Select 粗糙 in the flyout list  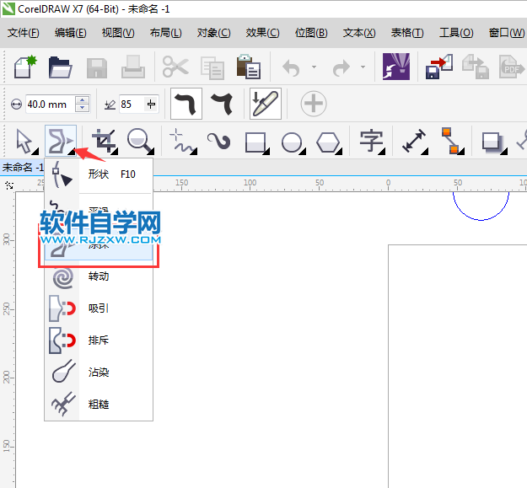tap(98, 405)
